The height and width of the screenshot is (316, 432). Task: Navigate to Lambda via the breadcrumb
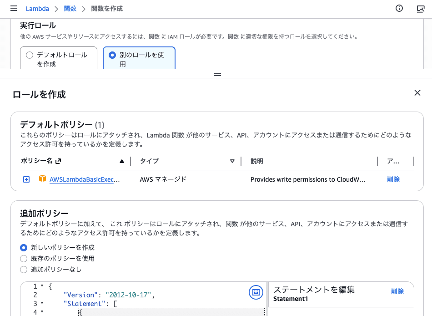[x=37, y=8]
